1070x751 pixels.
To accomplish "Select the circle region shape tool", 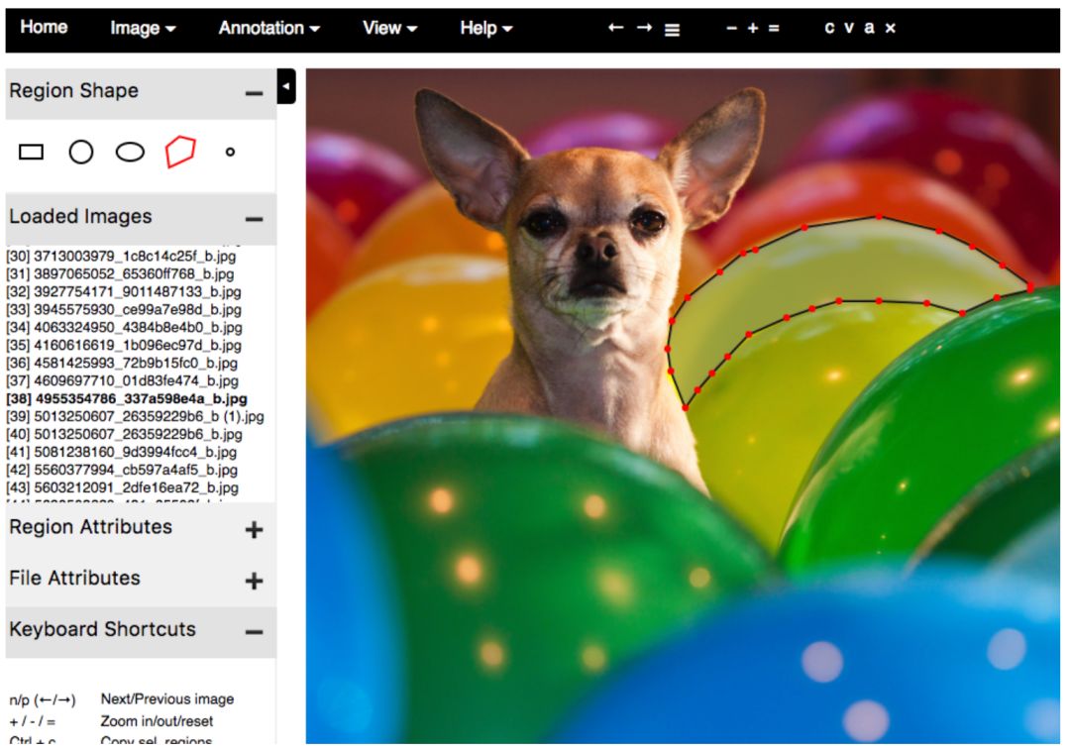I will tap(81, 152).
